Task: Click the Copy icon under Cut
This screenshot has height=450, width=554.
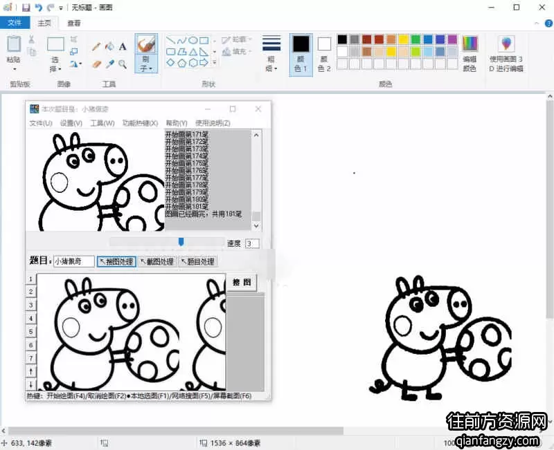Action: pyautogui.click(x=32, y=51)
